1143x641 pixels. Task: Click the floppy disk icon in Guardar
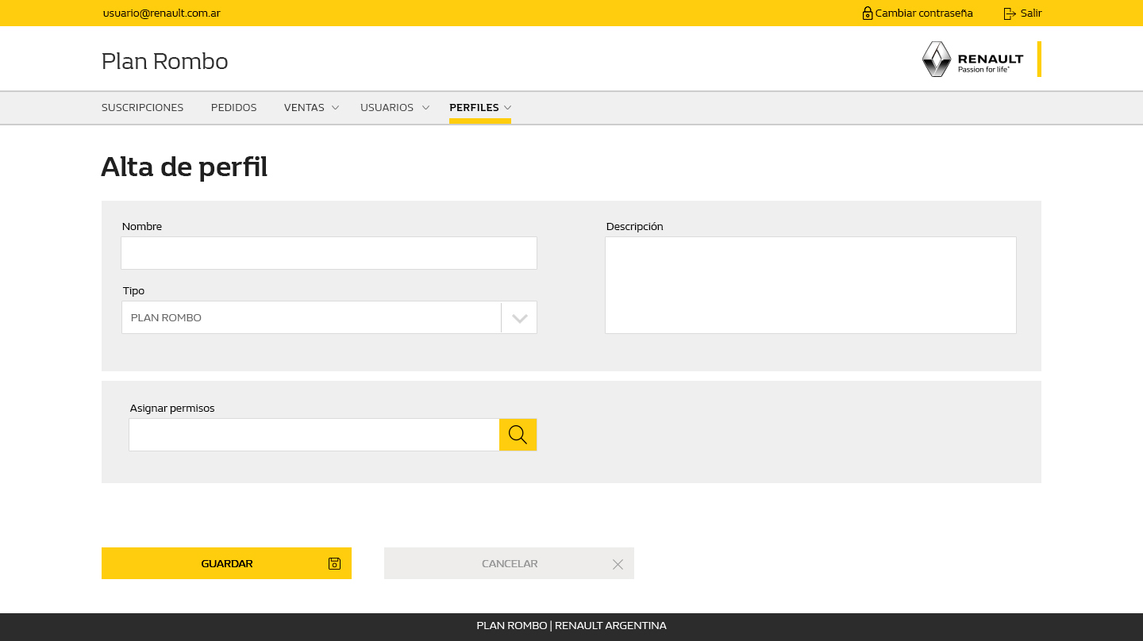pos(334,563)
